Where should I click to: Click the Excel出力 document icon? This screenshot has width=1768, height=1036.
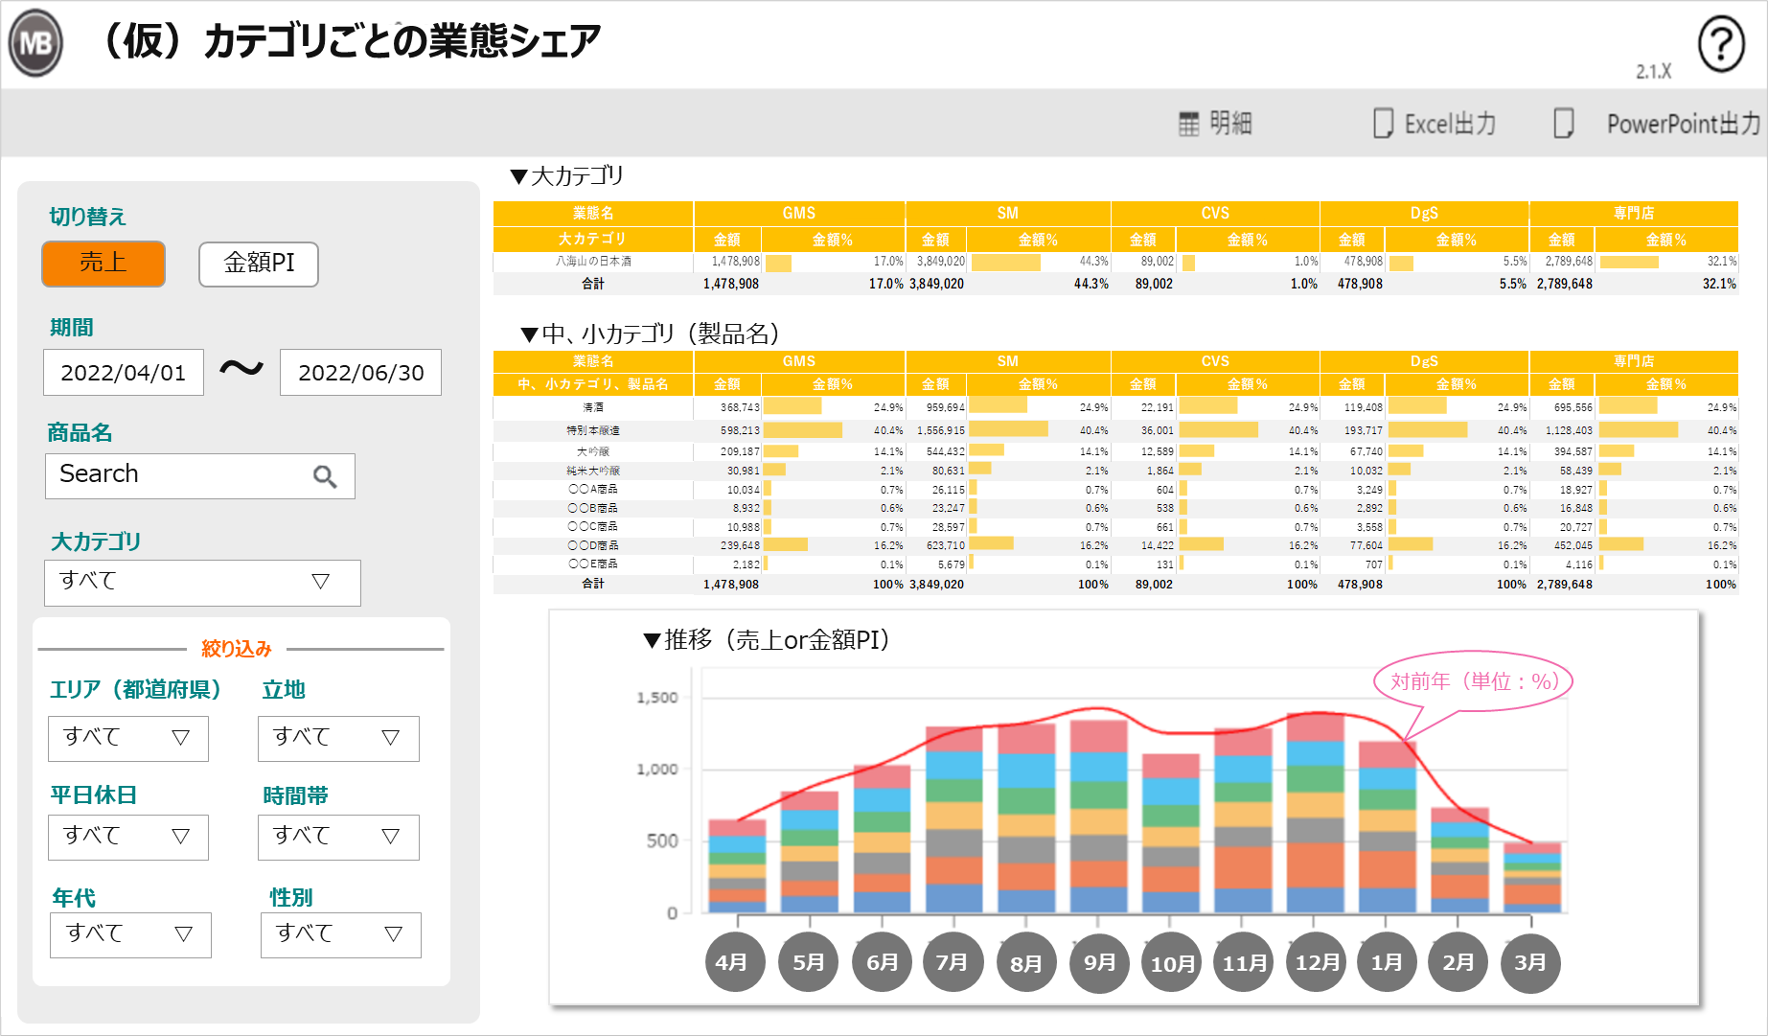(x=1383, y=123)
